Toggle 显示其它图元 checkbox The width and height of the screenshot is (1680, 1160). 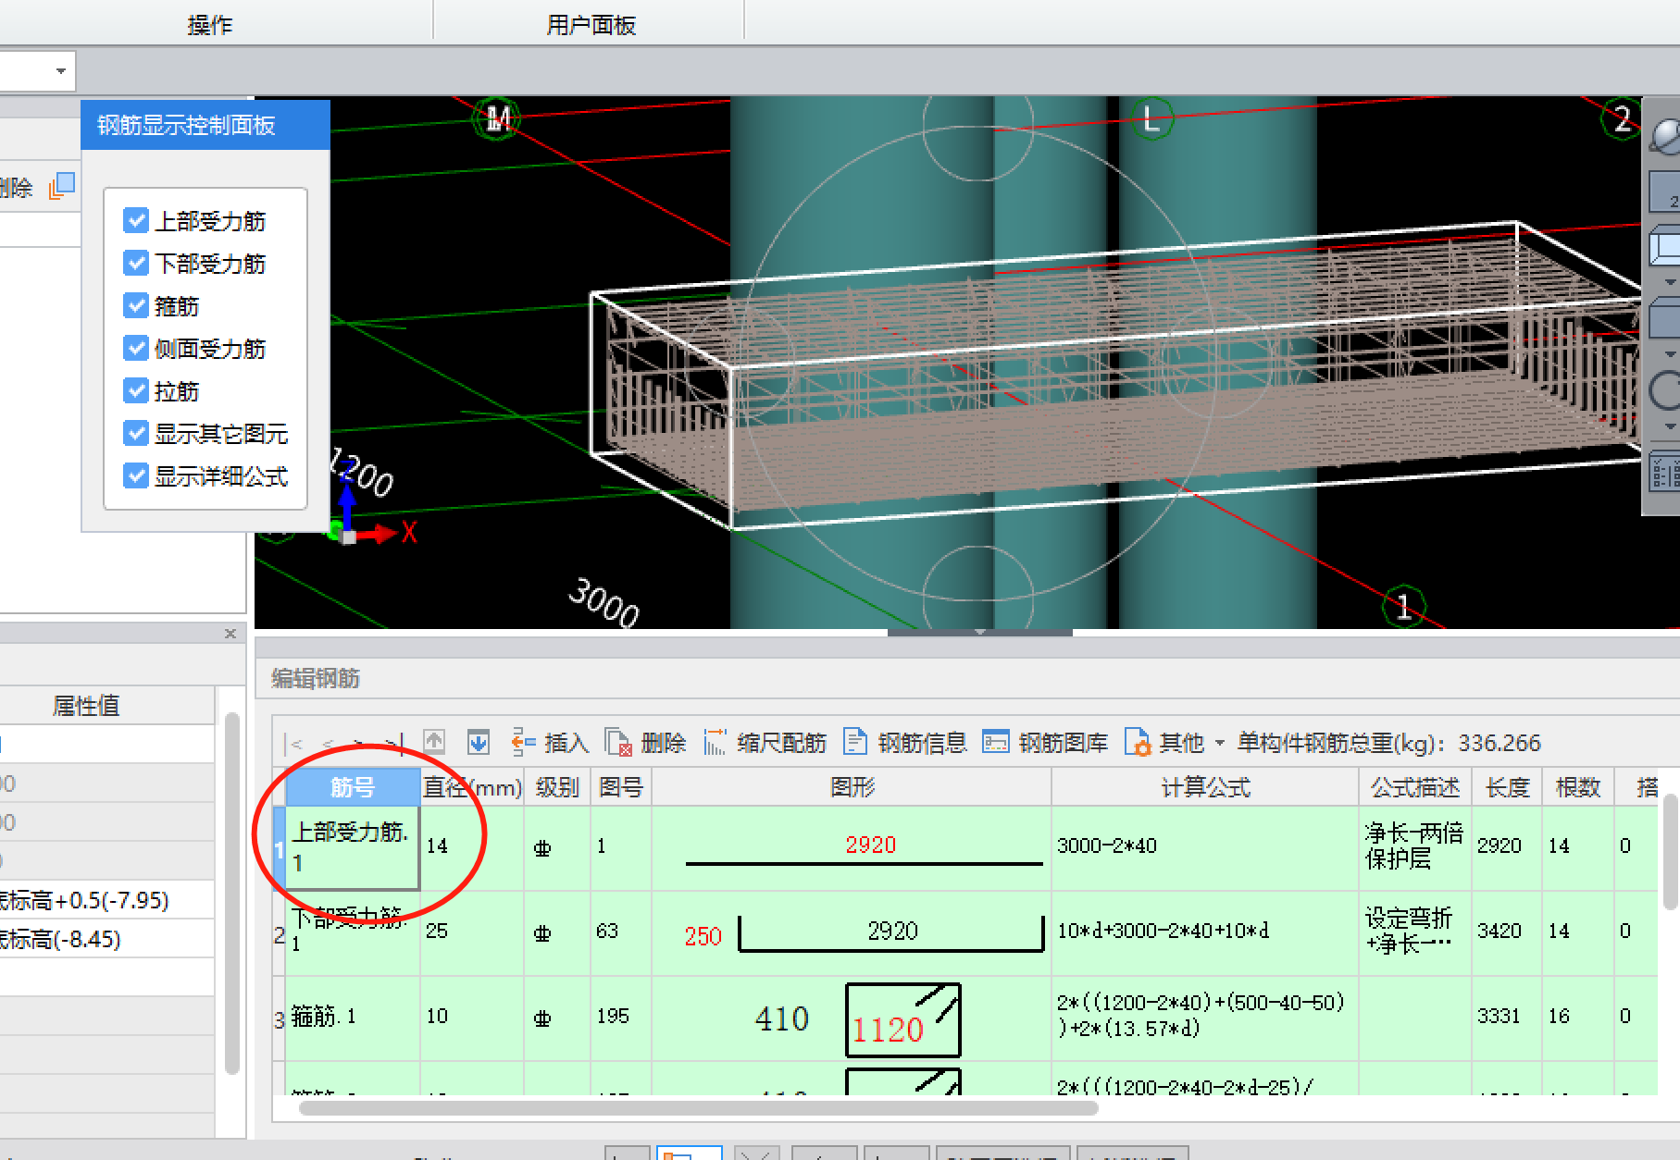tap(136, 433)
